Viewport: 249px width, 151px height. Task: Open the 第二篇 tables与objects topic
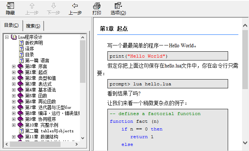[x=49, y=131]
